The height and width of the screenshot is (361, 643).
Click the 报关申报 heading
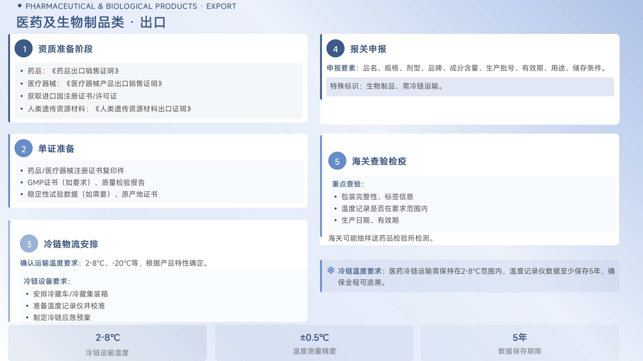(368, 49)
